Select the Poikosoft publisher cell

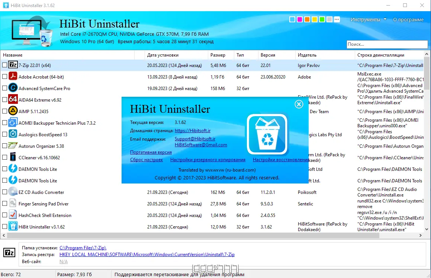tap(307, 192)
